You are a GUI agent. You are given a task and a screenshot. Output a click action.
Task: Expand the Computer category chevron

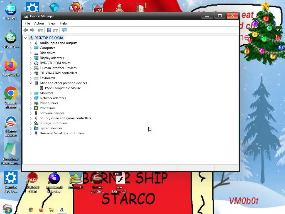coord(31,48)
